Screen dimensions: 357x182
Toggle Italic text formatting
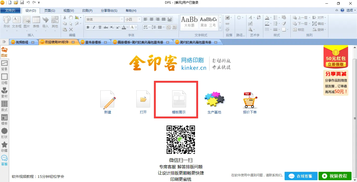pos(94,27)
